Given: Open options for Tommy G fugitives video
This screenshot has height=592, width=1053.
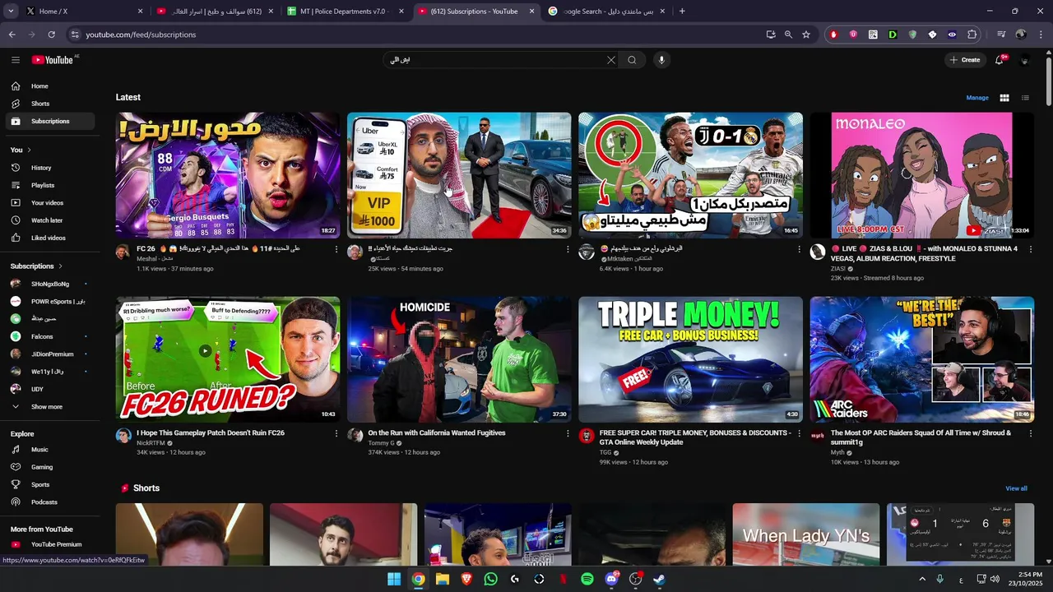Looking at the screenshot, I should pyautogui.click(x=568, y=433).
